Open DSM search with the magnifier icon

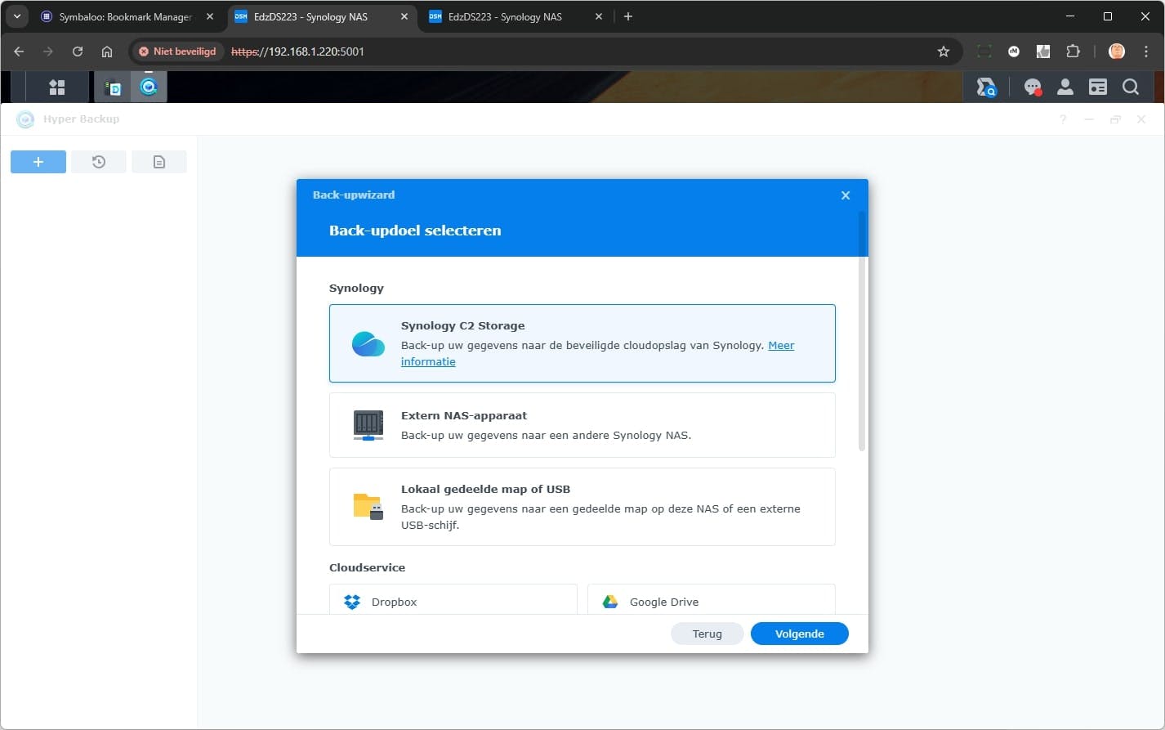click(1131, 86)
